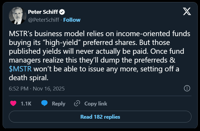Click the copy link chain icon
This screenshot has width=200, height=131.
(x=77, y=103)
